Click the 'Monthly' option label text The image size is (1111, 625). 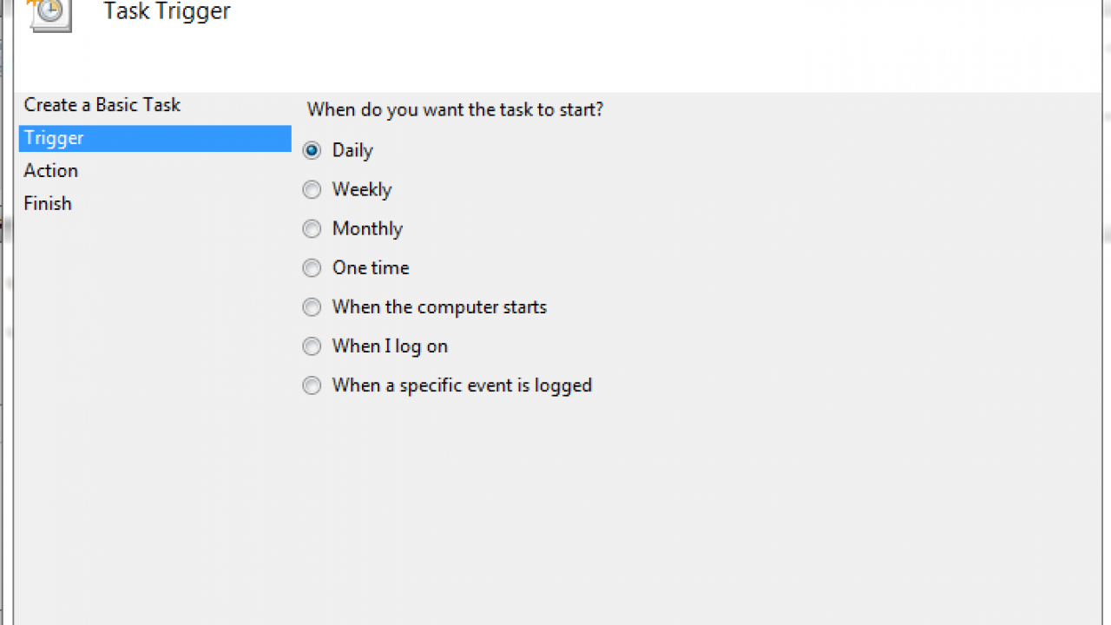[367, 229]
